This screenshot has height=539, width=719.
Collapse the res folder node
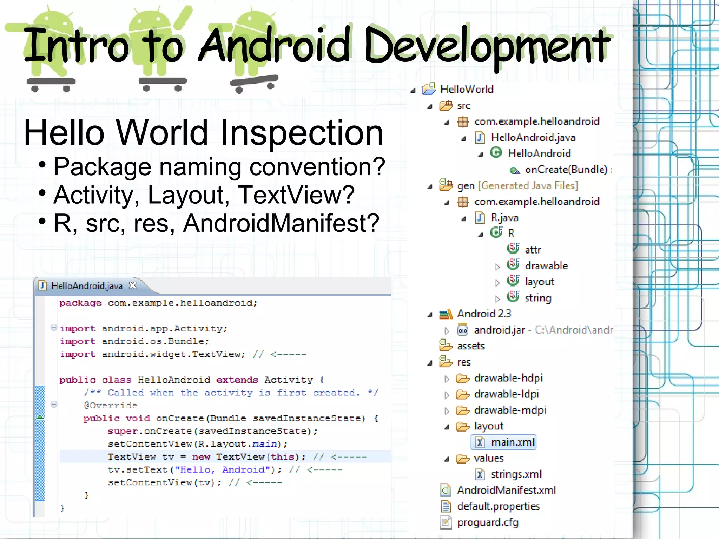(x=430, y=363)
